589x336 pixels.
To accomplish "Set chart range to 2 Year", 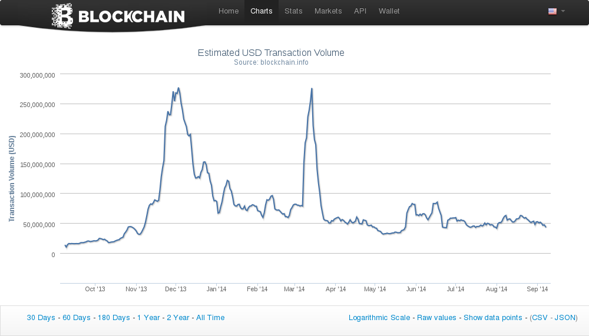I will [178, 318].
